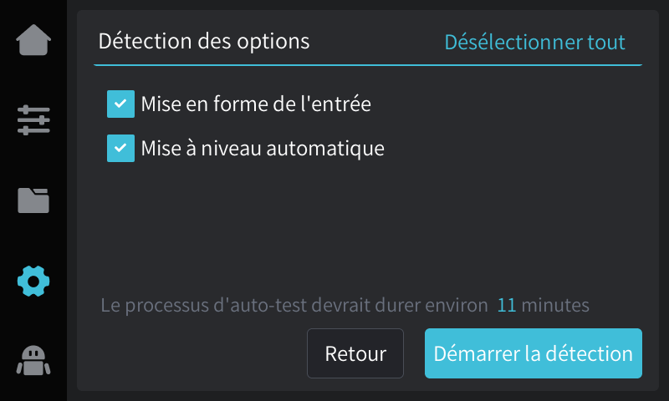
Task: Click the highlighted '11' minutes value
Action: point(506,305)
